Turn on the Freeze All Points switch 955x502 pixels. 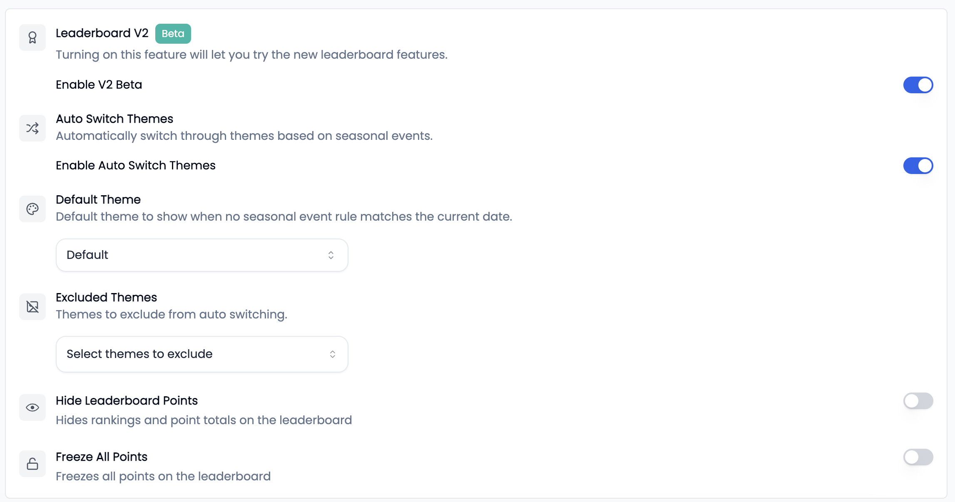click(x=918, y=457)
